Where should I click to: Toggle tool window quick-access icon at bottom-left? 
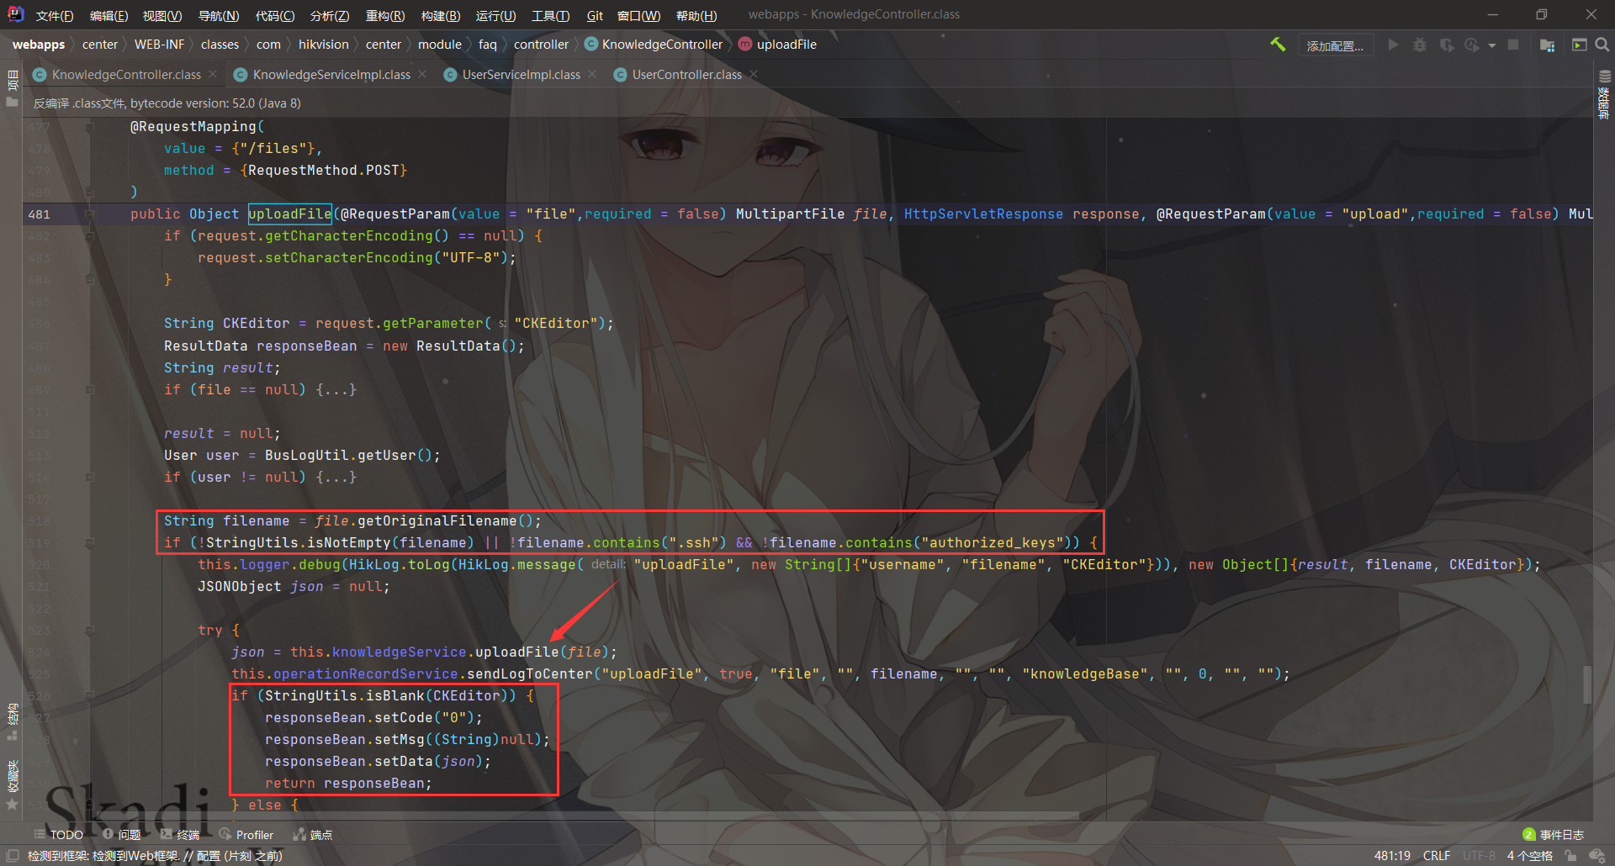click(x=12, y=856)
